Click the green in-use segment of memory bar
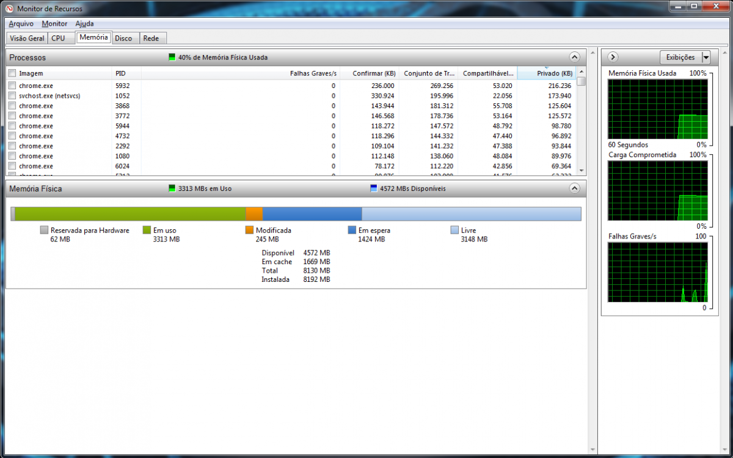733x458 pixels. 130,213
